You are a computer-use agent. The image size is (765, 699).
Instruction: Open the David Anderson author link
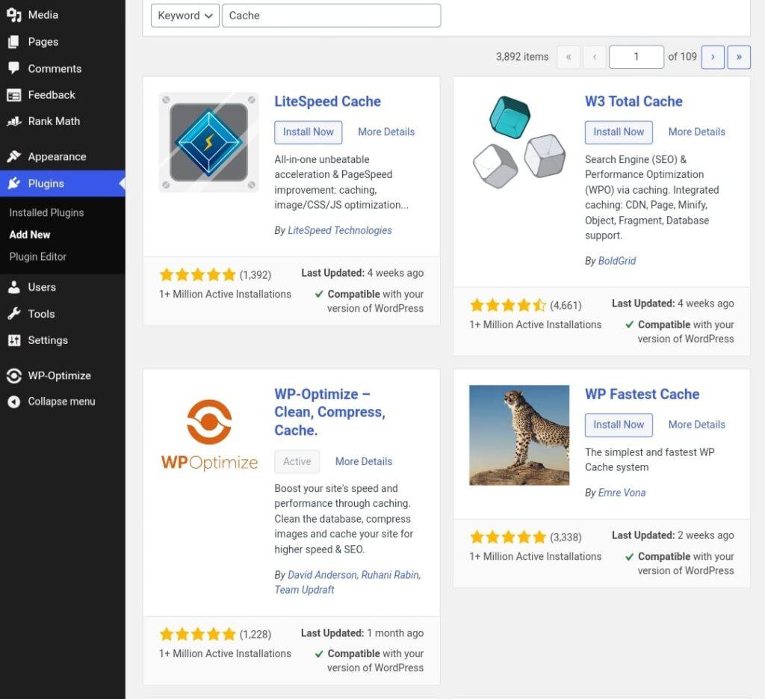[322, 575]
